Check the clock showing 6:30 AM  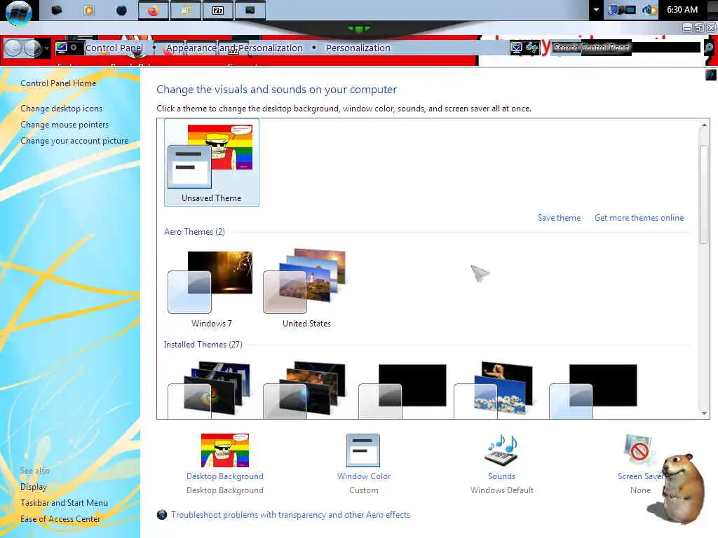[682, 10]
